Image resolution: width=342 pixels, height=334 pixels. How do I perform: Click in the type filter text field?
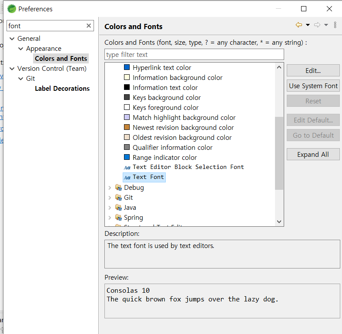coord(194,54)
